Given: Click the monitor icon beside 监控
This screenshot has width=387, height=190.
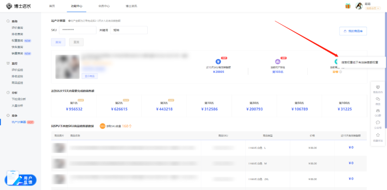Looking at the screenshot, I should point(8,64).
